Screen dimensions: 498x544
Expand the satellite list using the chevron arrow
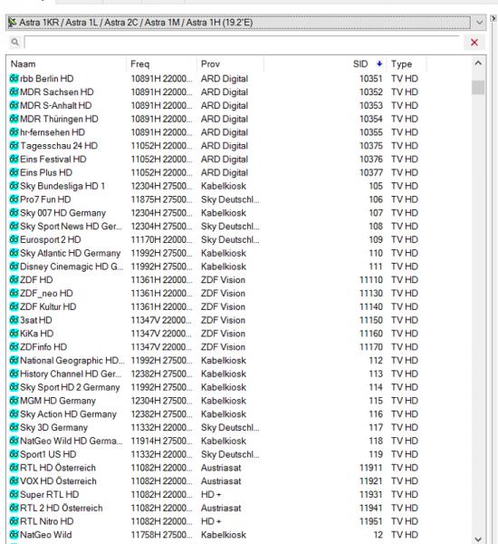click(479, 23)
